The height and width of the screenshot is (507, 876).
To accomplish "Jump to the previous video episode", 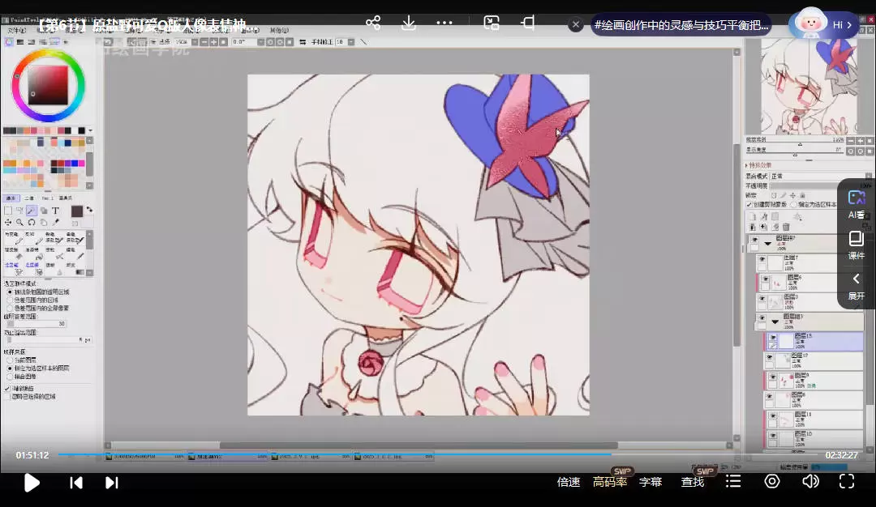I will pos(76,483).
